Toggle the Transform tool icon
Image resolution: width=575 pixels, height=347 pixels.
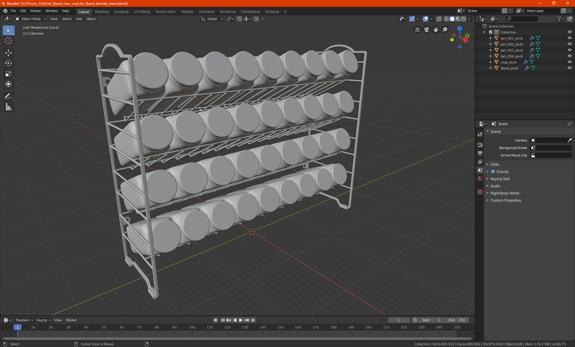pos(8,84)
